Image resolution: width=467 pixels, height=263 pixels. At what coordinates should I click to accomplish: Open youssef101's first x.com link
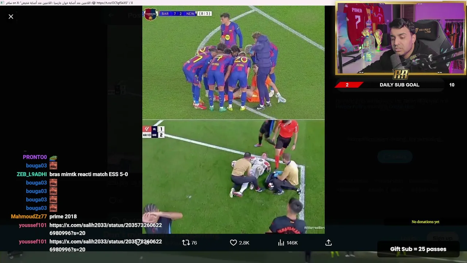click(x=105, y=229)
